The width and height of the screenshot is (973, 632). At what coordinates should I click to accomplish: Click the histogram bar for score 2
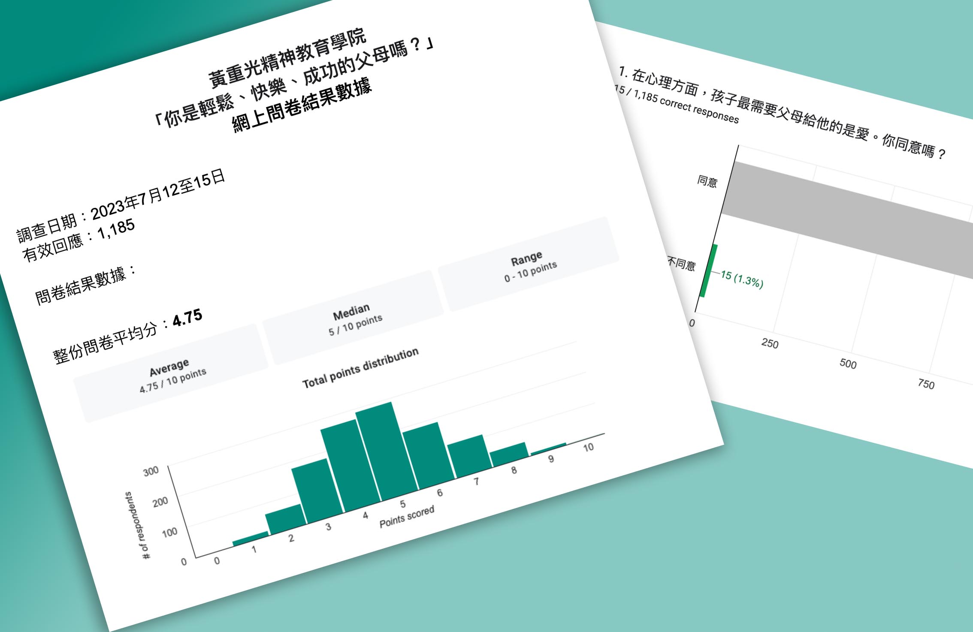[x=285, y=519]
